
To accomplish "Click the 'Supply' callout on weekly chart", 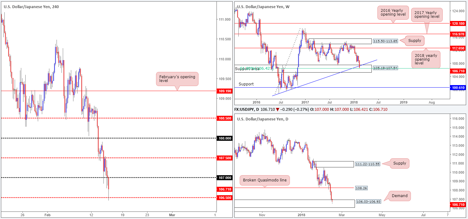I will click(x=415, y=40).
